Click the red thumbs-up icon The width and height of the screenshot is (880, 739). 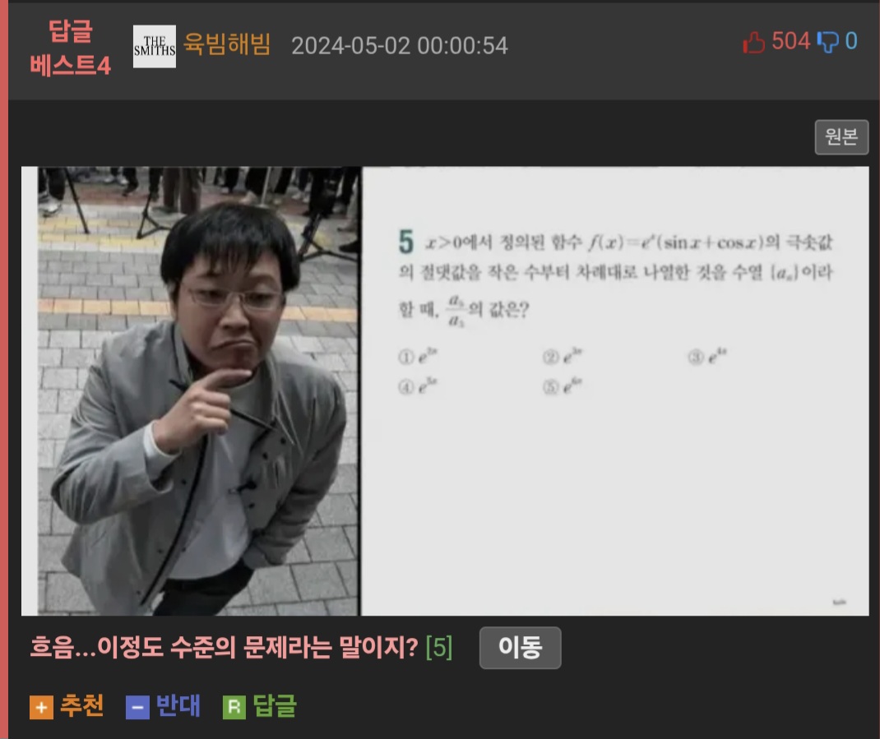[x=753, y=42]
